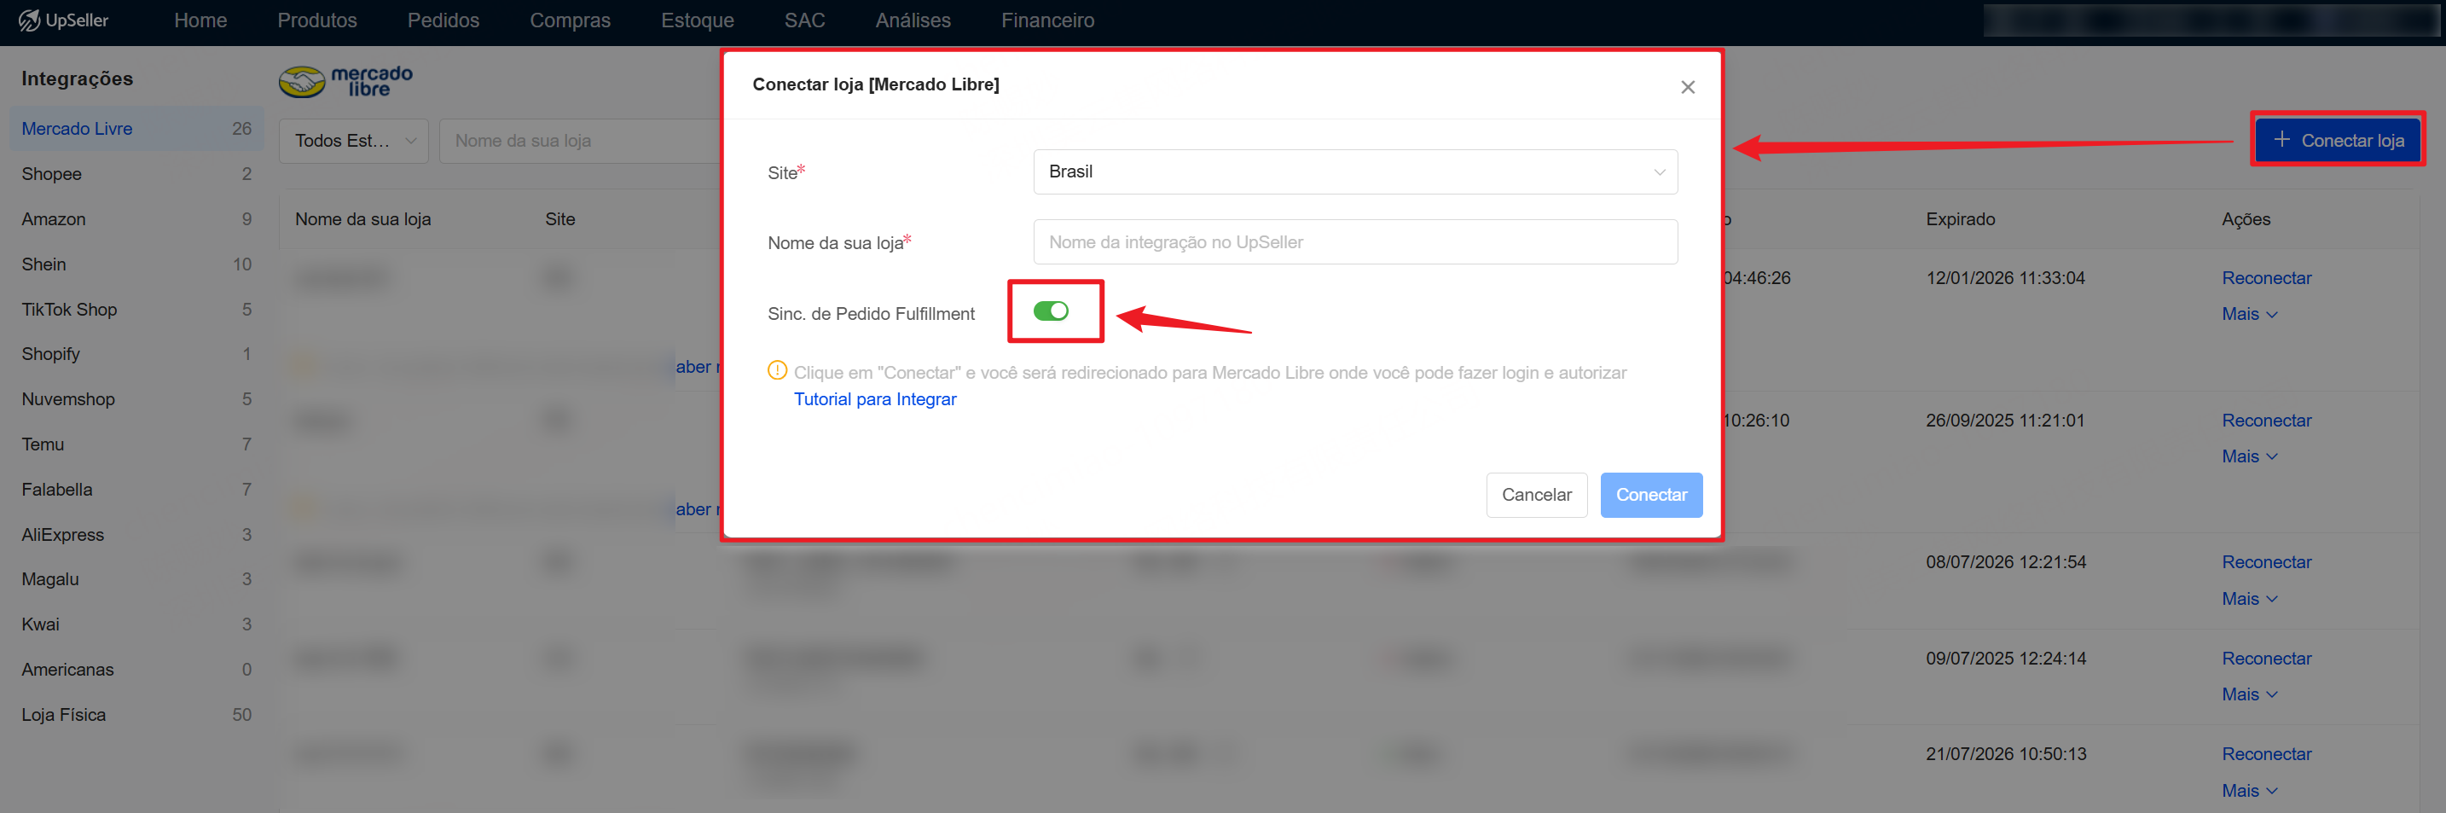This screenshot has width=2446, height=813.
Task: Expand the Todos Est… status filter
Action: [x=353, y=141]
